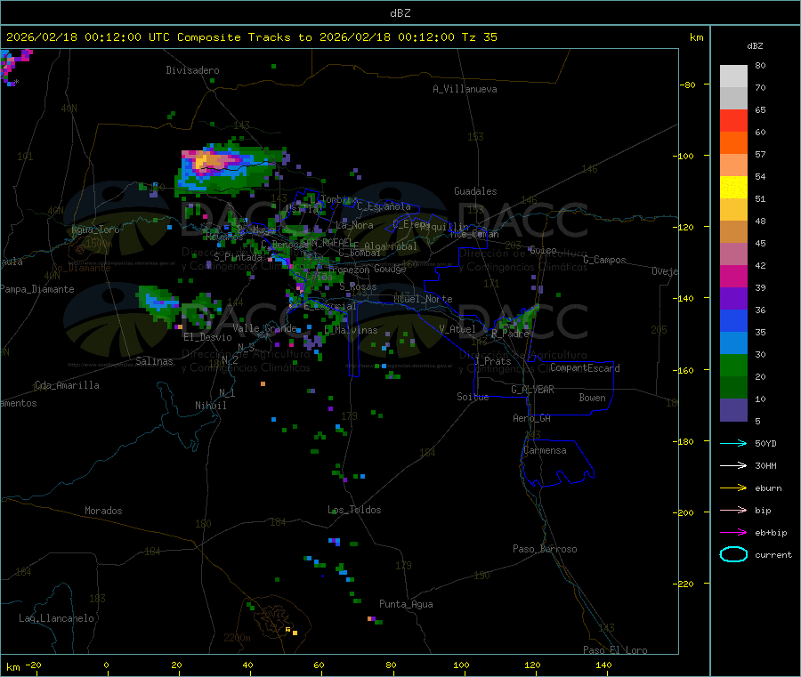Click the S_Pintada map label
The image size is (801, 677).
(238, 257)
